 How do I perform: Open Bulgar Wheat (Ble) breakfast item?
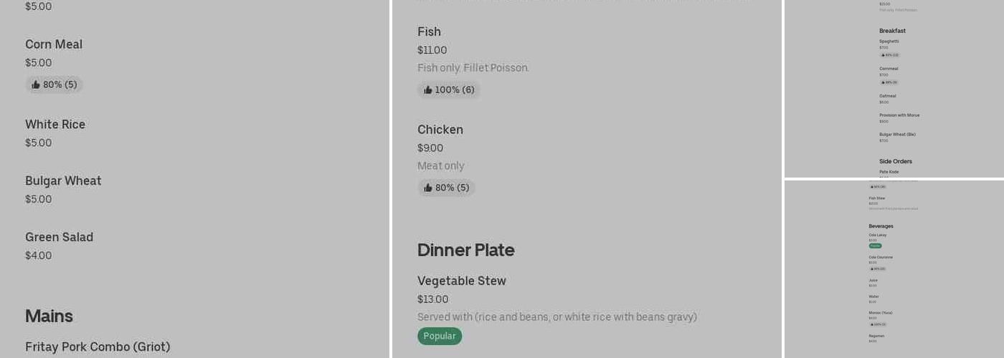click(x=897, y=135)
